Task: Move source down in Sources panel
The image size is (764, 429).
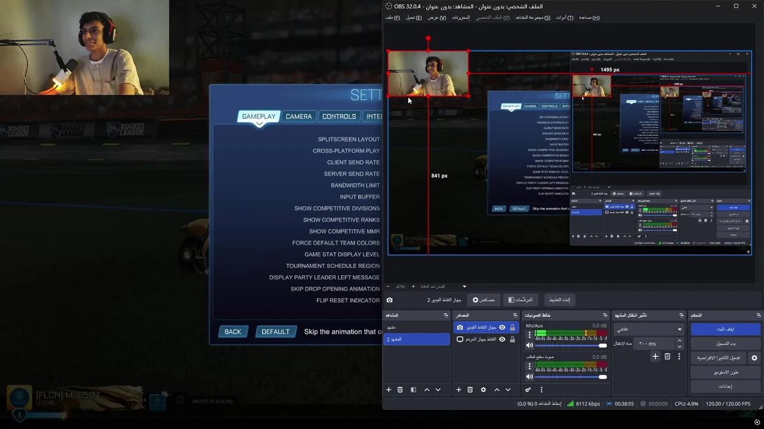Action: coord(508,390)
